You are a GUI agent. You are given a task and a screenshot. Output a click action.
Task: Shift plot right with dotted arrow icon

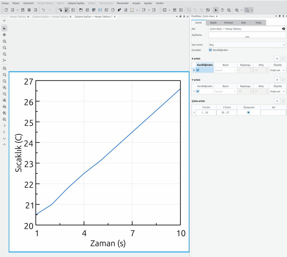tap(4, 126)
